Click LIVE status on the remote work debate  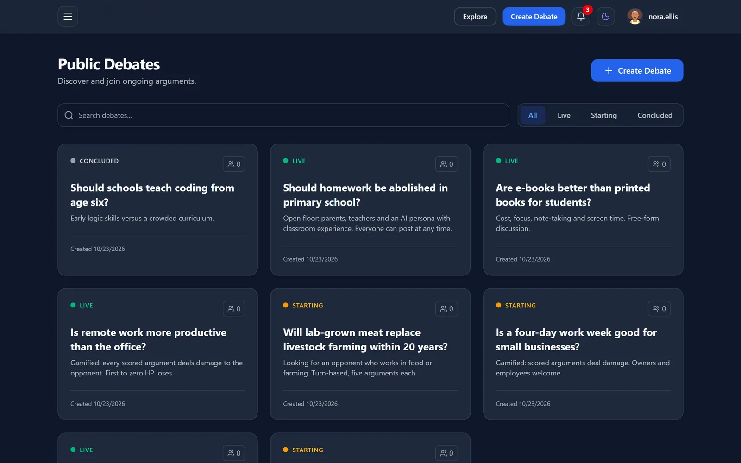(x=82, y=306)
